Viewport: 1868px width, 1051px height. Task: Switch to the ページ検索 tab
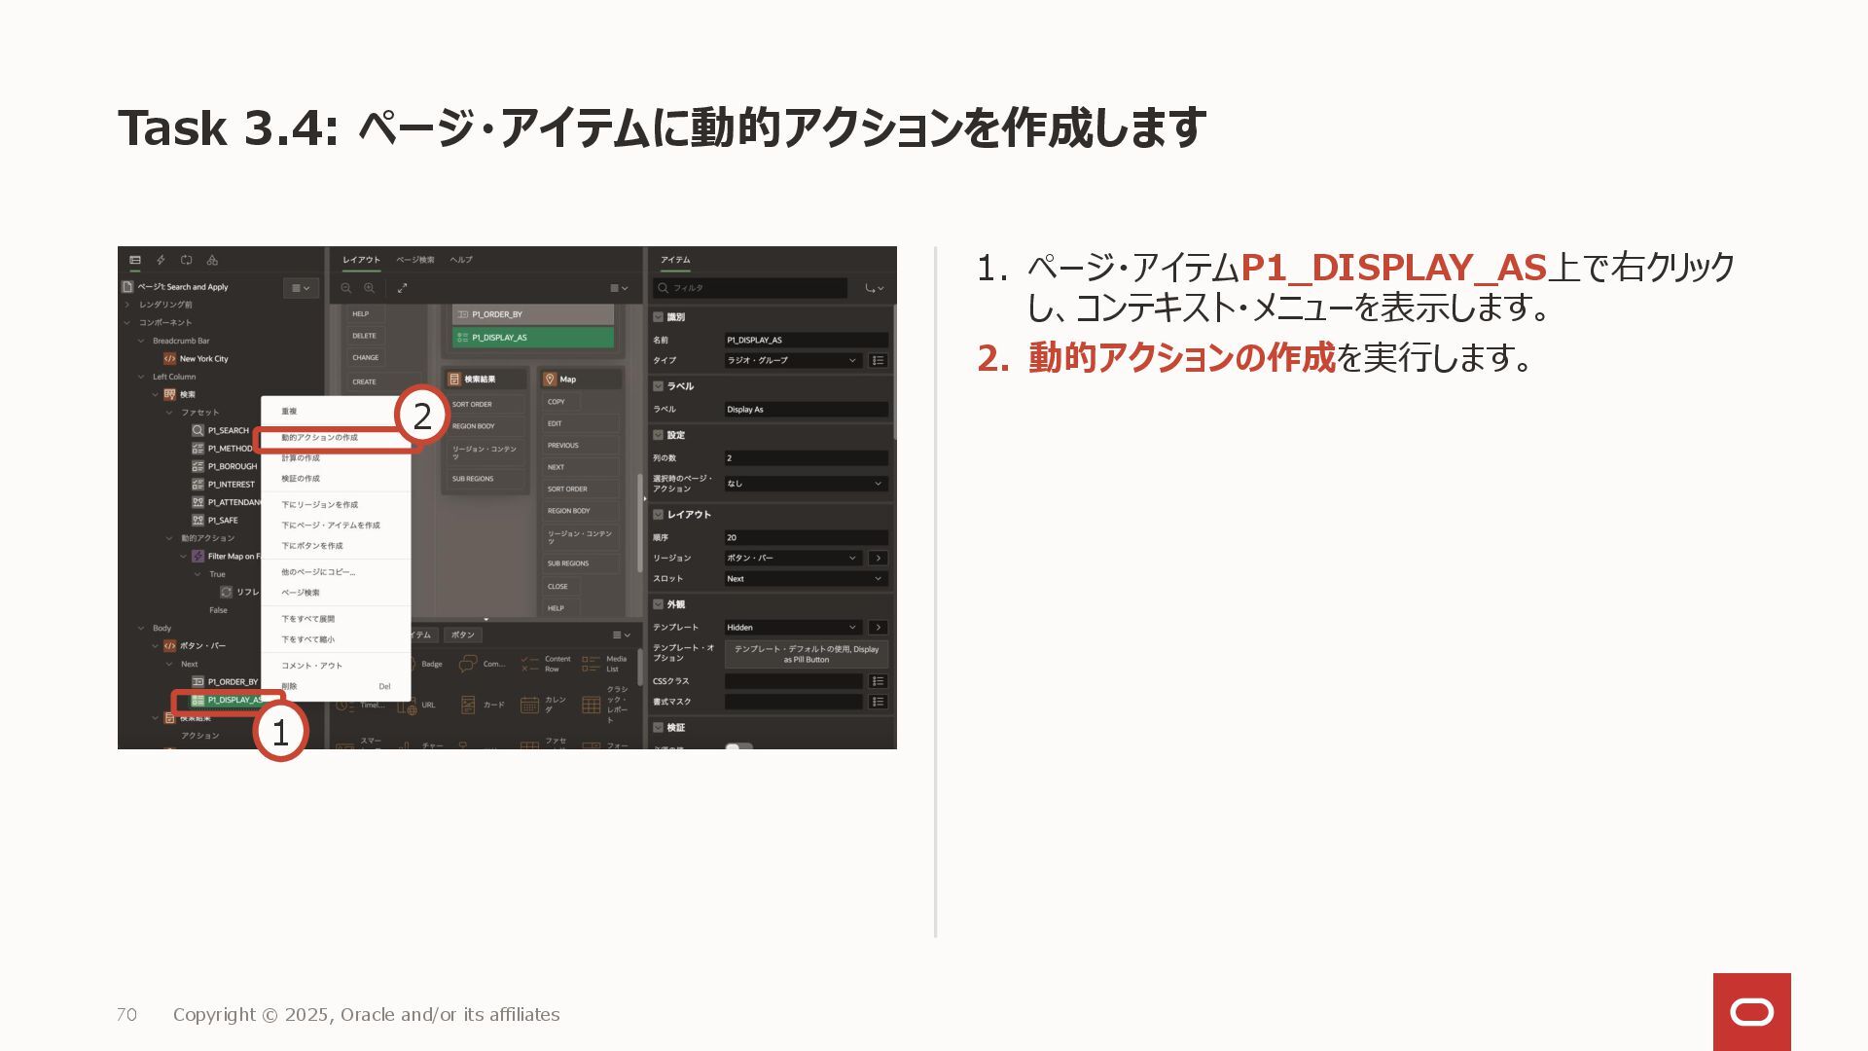point(415,260)
